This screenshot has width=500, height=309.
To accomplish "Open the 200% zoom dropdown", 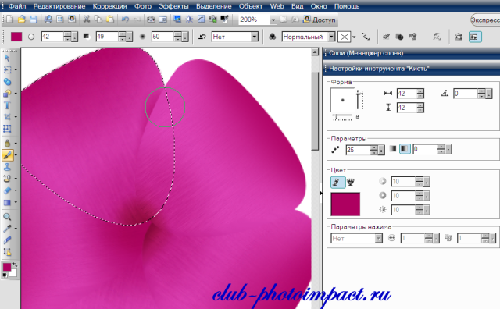I will tap(273, 20).
